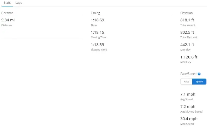Click the Elapsed Time label
207x127 pixels.
tap(99, 50)
